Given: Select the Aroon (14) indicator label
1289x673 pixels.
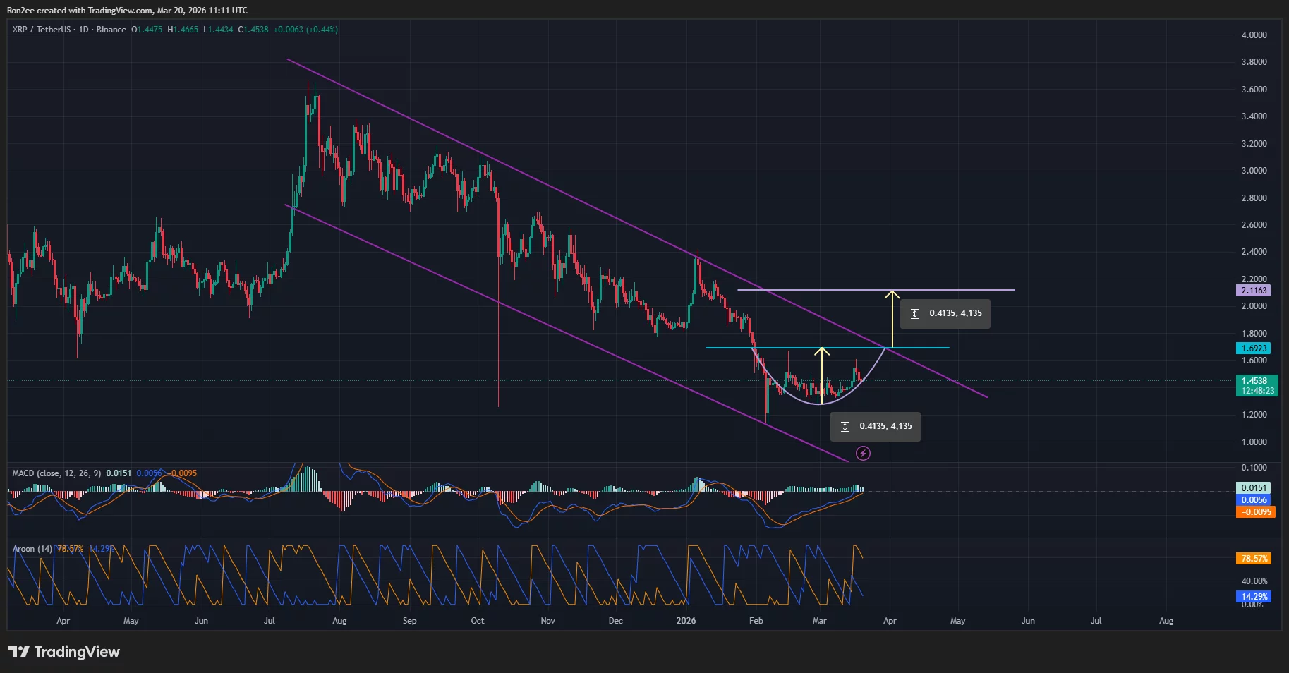Looking at the screenshot, I should [32, 548].
